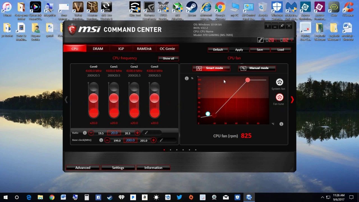
Task: Click the info icon beside the % axis
Action: coord(187,78)
